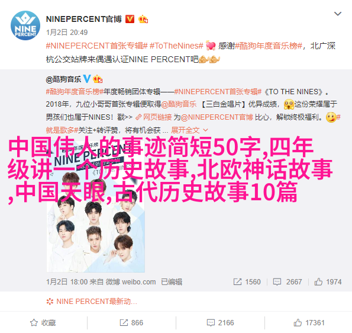
Task: Open the 网页链接 web link
Action: point(154,117)
